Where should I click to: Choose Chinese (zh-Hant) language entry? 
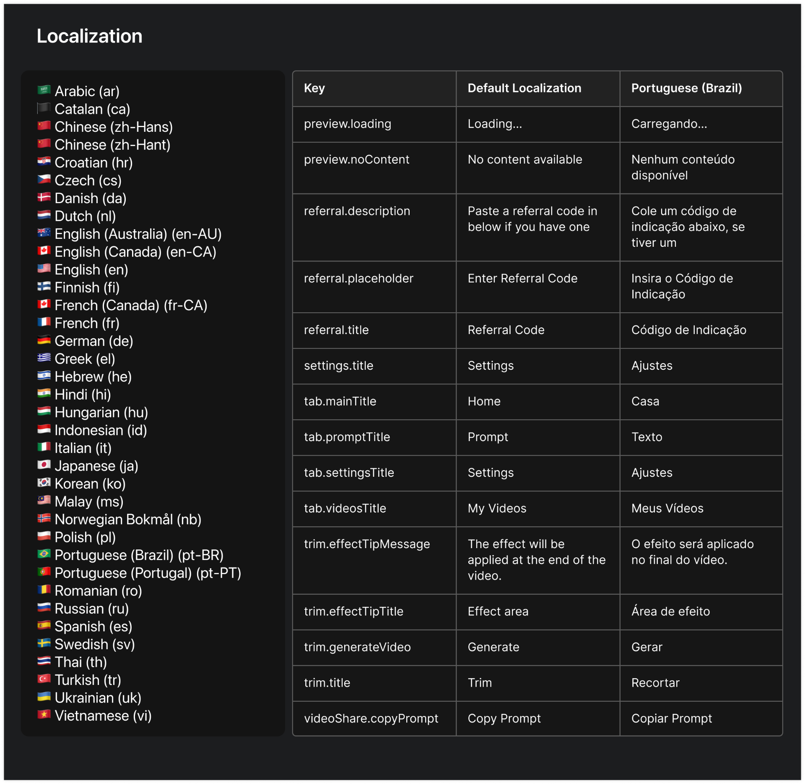point(112,145)
